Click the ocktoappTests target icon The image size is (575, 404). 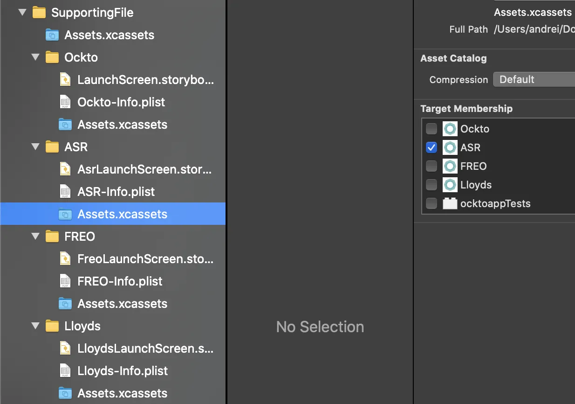click(450, 203)
